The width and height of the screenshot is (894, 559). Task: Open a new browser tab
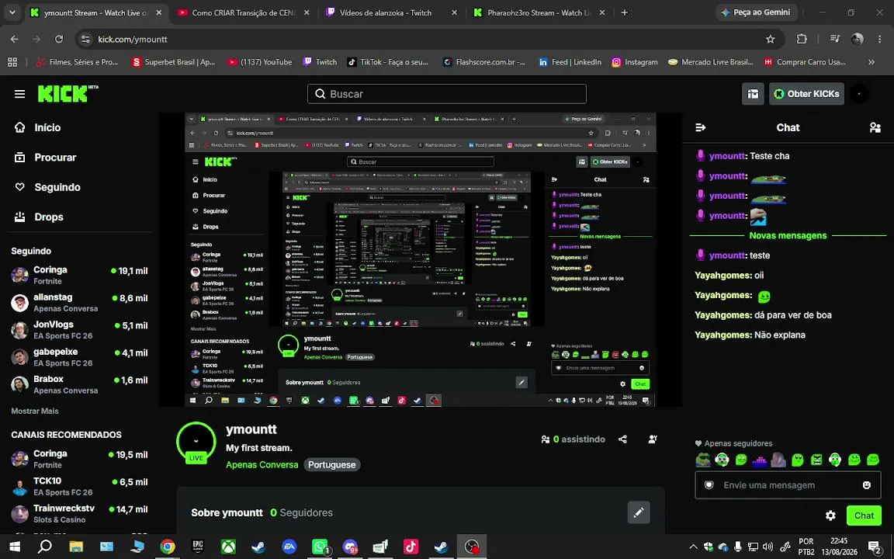pos(625,12)
